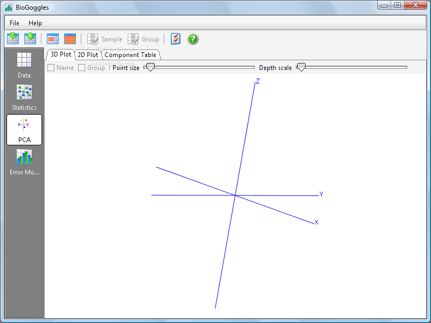Click the checklist options icon
This screenshot has height=323, width=431.
pos(176,39)
